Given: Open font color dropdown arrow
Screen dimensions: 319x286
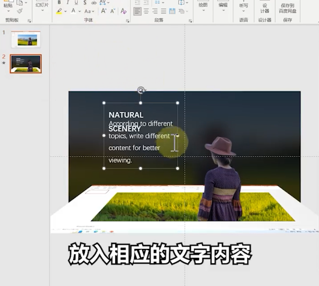Looking at the screenshot, I should (80, 11).
